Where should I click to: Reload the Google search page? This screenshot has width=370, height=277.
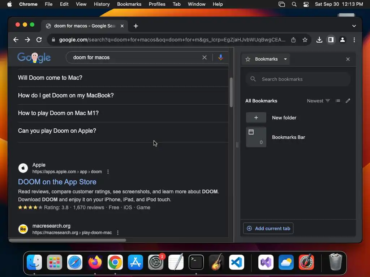[39, 40]
